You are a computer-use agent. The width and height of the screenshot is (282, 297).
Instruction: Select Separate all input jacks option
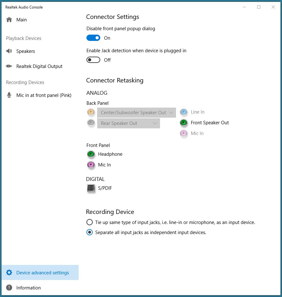tap(90, 232)
